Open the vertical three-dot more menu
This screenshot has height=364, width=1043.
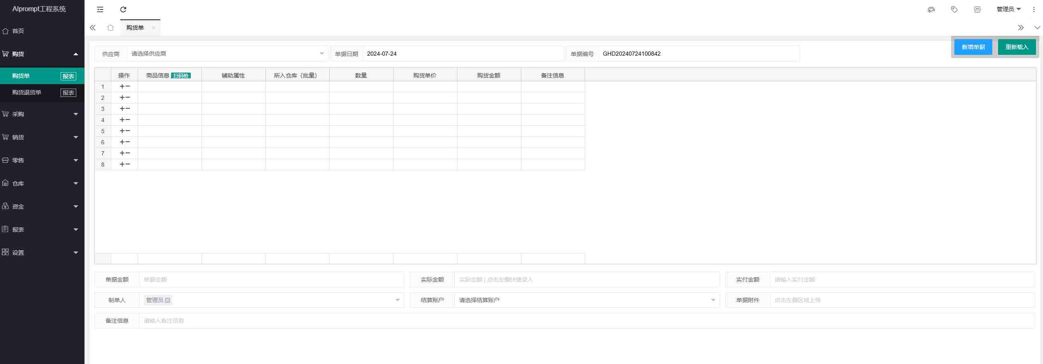pyautogui.click(x=1034, y=9)
